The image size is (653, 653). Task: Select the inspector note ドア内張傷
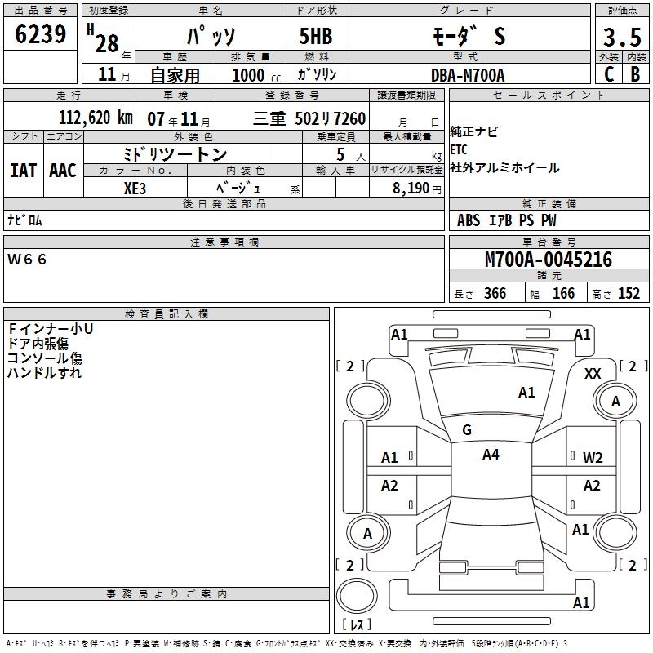38,344
